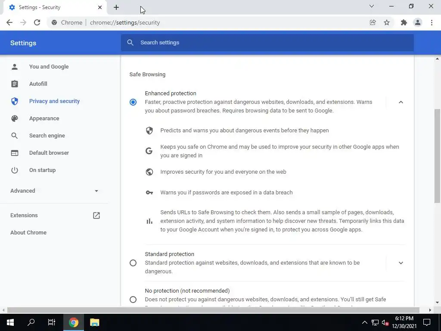Click globe icon beside Improves security
Screen dimensions: 441x331
149,172
